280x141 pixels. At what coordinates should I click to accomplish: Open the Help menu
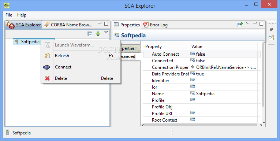coord(22,15)
